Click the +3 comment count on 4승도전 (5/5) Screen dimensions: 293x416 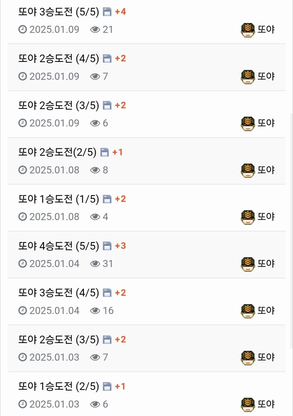pos(120,246)
